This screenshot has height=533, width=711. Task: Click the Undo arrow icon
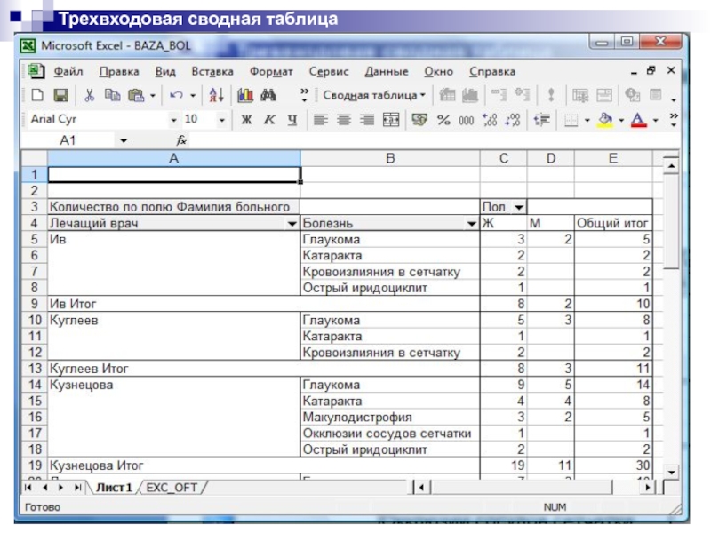pyautogui.click(x=175, y=95)
